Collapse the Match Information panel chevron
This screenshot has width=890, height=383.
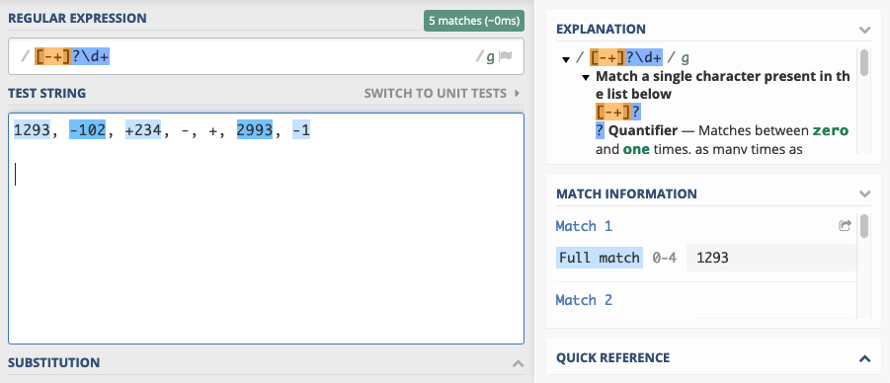(864, 194)
